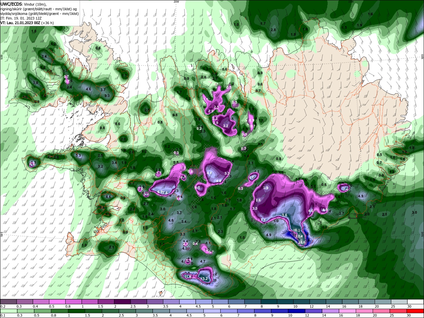Click the 3.9 value in the dark purple area
This screenshot has width=424, height=318.
[266, 188]
